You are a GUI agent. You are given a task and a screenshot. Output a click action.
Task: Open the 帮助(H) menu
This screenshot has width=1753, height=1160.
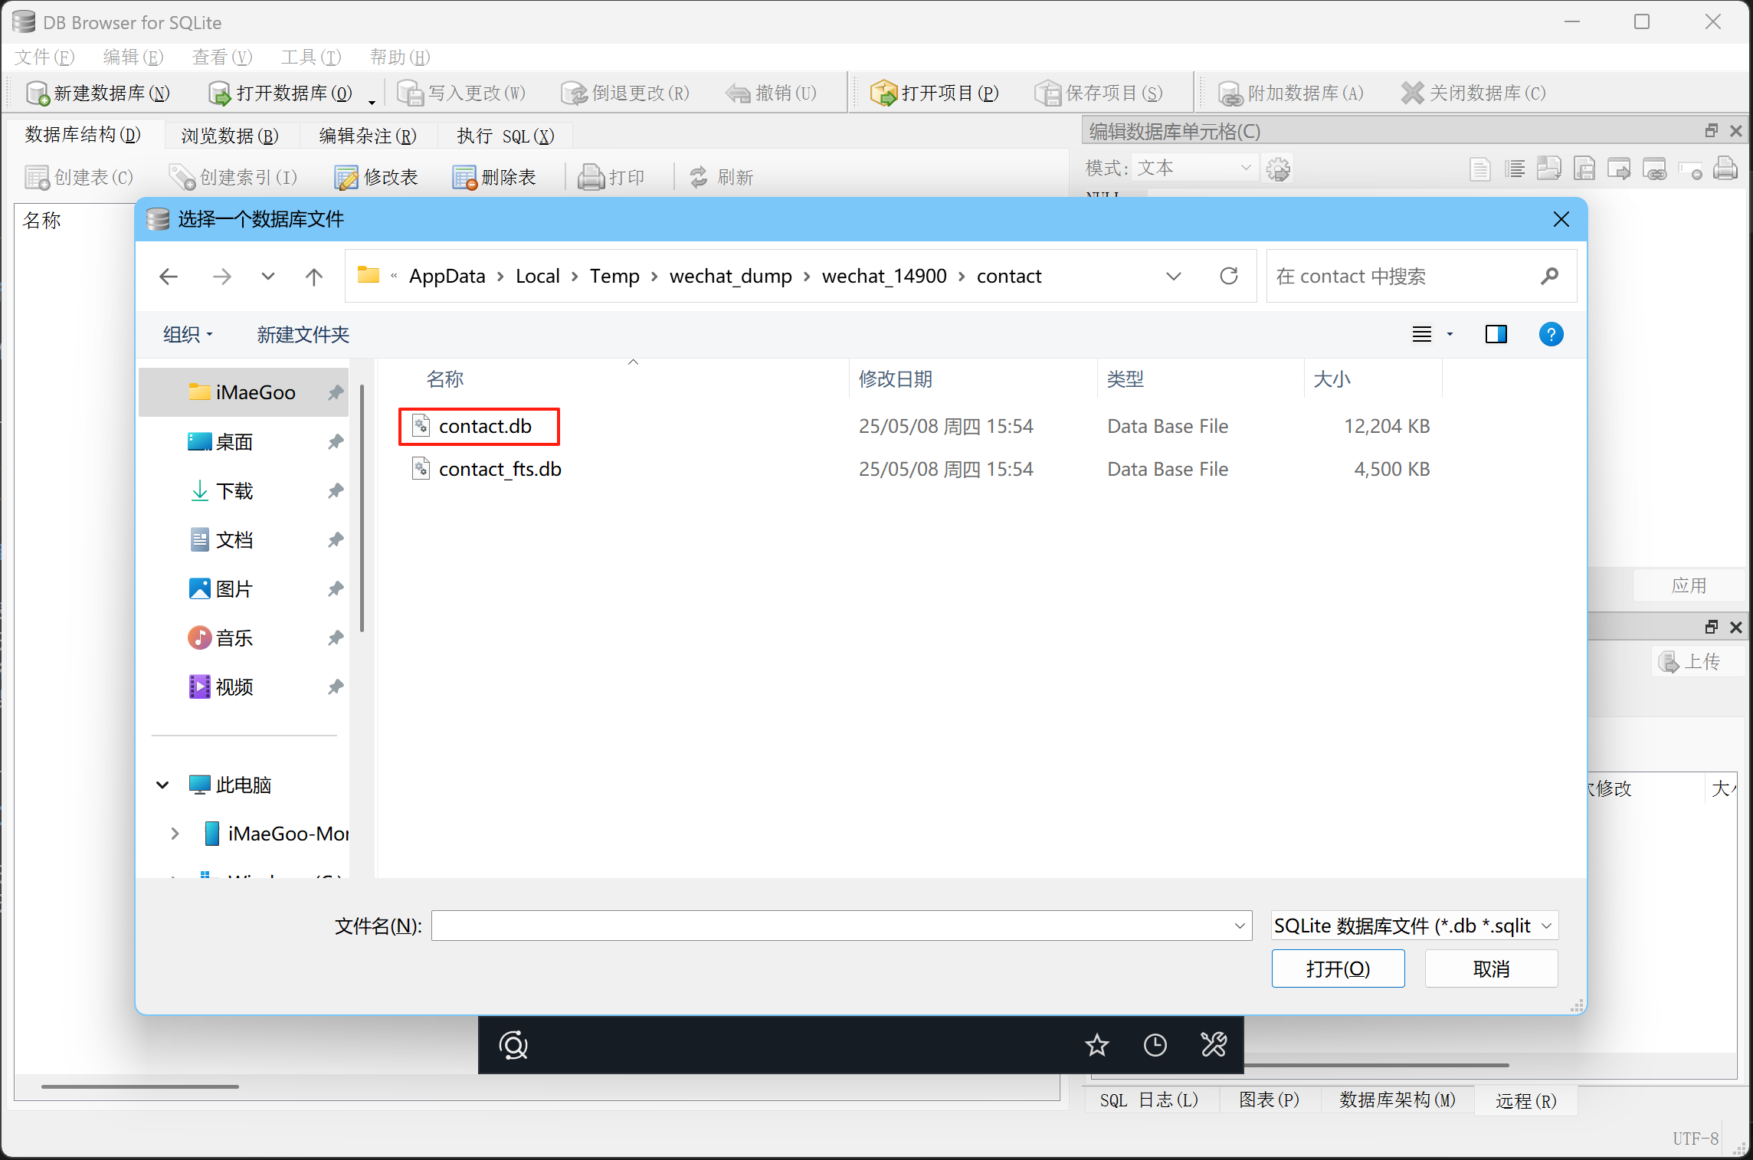pyautogui.click(x=400, y=57)
